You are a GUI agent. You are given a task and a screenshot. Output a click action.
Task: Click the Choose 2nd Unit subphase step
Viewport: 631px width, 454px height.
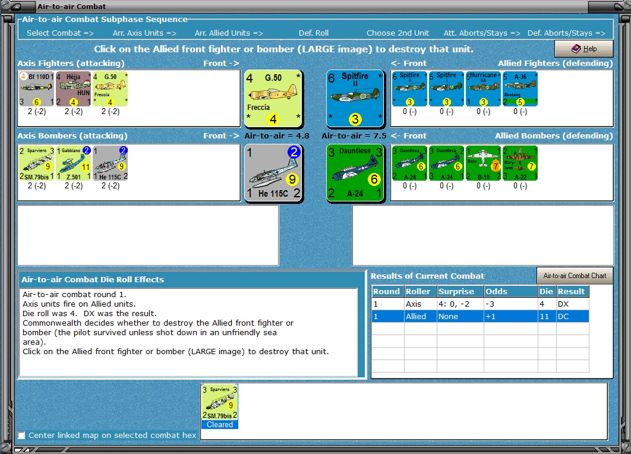[397, 33]
